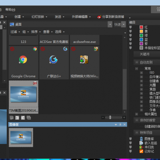Image resolution: width=160 pixels, height=160 pixels.
Task: Decrease thumbnail size with the minus button
Action: click(x=103, y=118)
